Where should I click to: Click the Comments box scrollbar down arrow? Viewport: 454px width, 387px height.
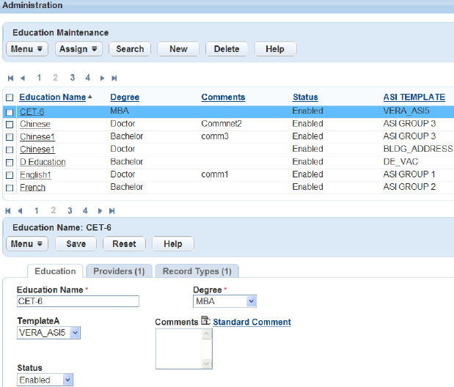[x=206, y=364]
